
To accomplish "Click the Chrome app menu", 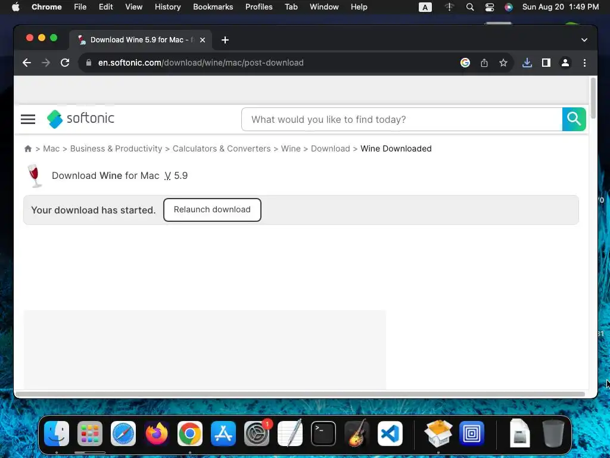I will 46,7.
